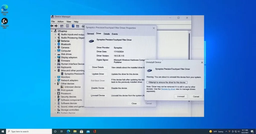Image resolution: width=256 pixels, height=134 pixels.
Task: Select the Disk drives category icon
Action: 59,54
